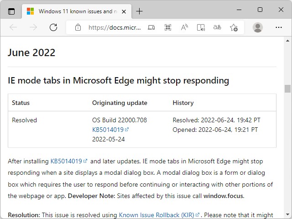Viewport: 292px width, 219px height.
Task: Click the Originating update column header
Action: point(120,103)
